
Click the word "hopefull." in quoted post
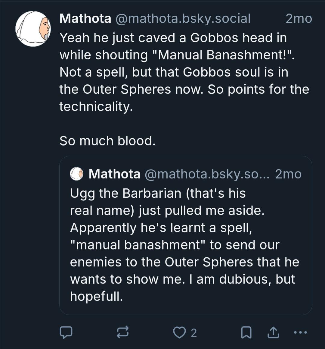[x=97, y=296]
